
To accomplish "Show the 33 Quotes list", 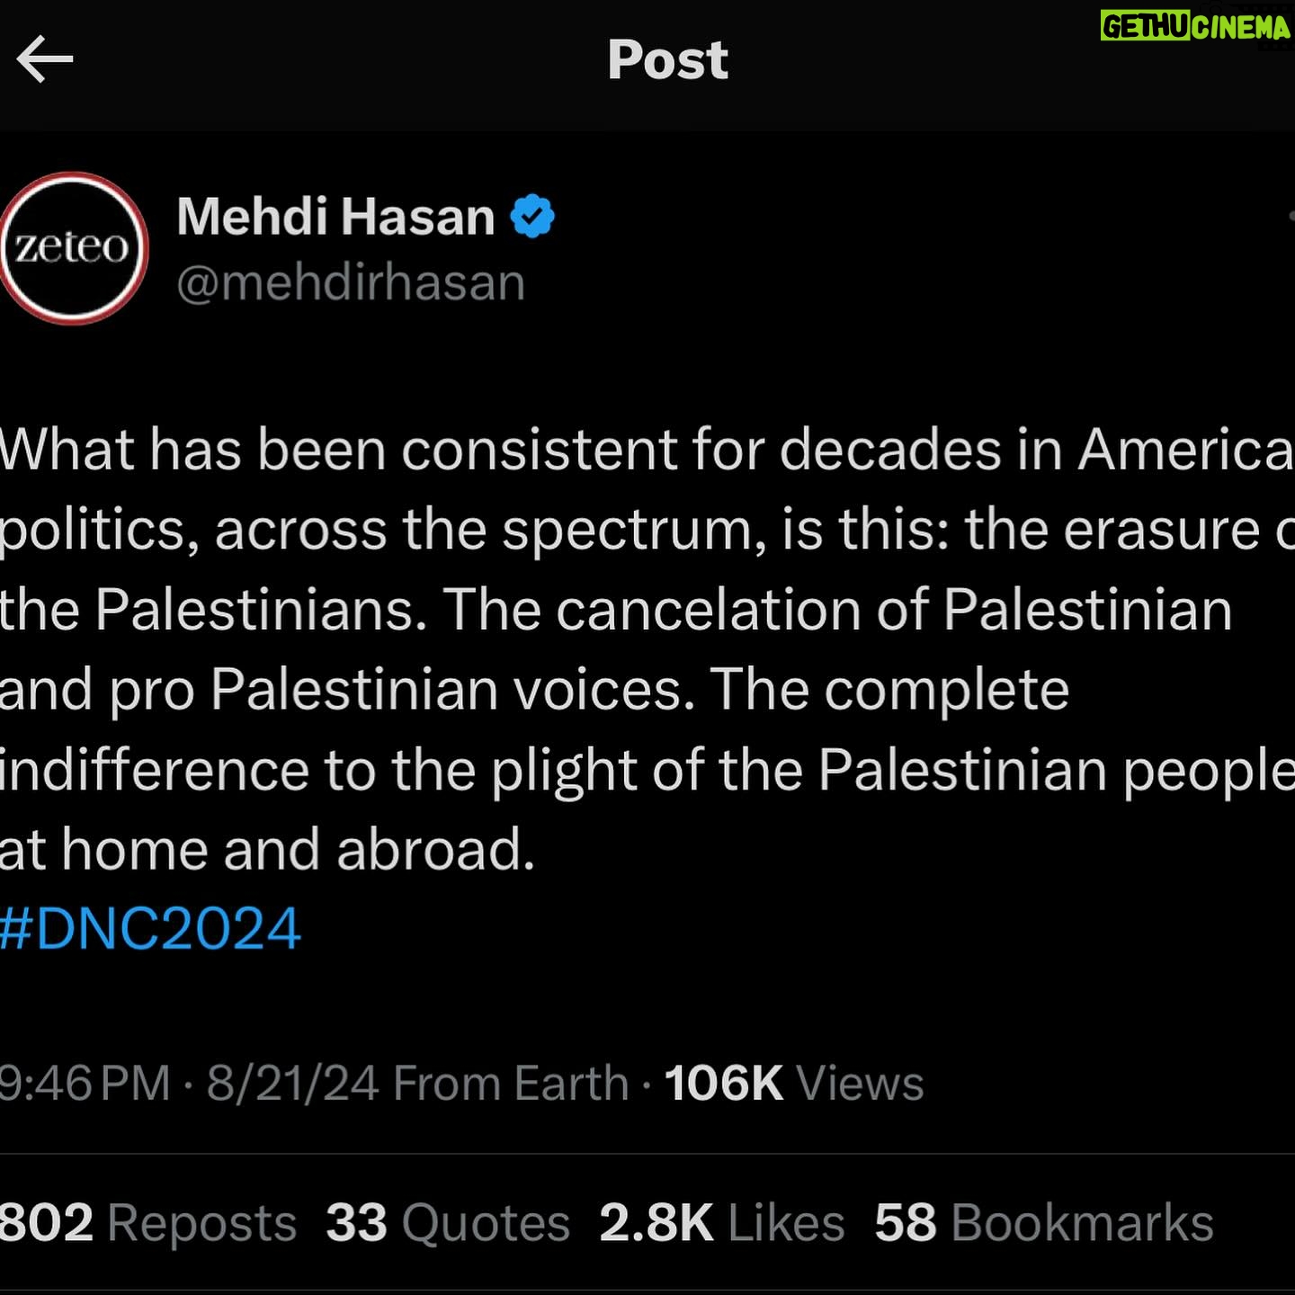I will point(448,1223).
